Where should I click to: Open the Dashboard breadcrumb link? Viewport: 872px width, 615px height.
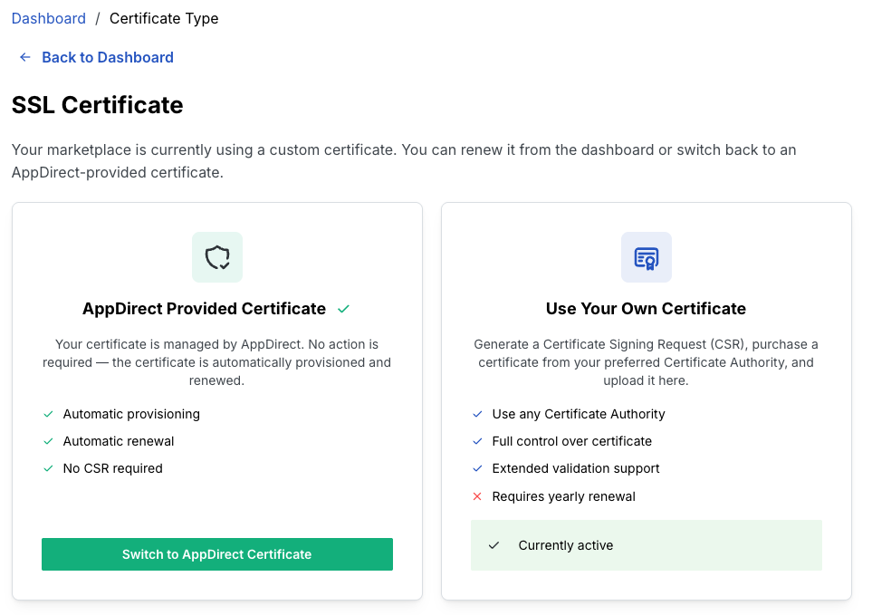tap(48, 18)
